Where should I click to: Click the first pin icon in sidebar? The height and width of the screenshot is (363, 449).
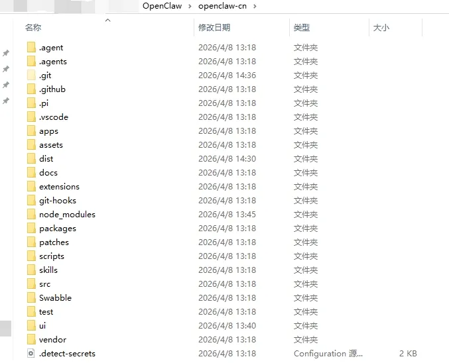point(6,53)
